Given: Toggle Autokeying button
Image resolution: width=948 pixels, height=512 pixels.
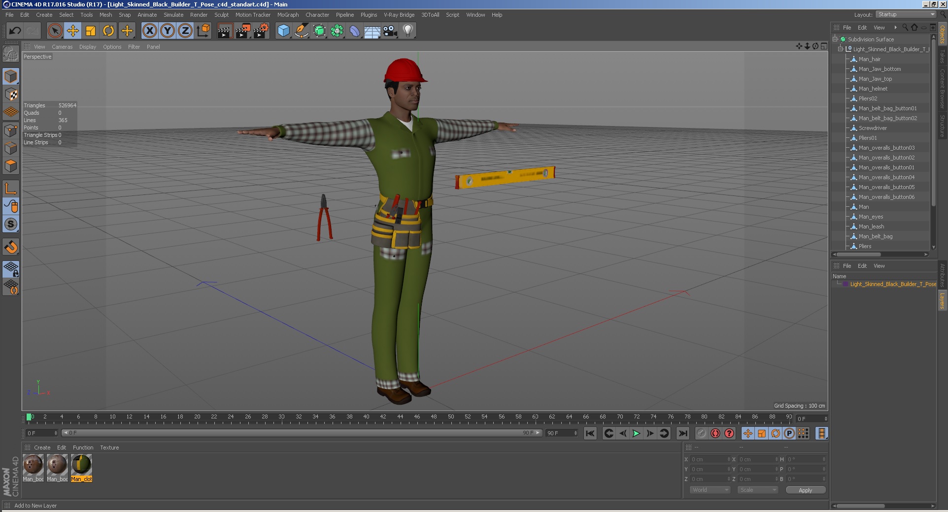Looking at the screenshot, I should [x=715, y=433].
